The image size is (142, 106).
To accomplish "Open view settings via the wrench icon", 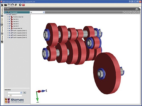I will [137, 12].
